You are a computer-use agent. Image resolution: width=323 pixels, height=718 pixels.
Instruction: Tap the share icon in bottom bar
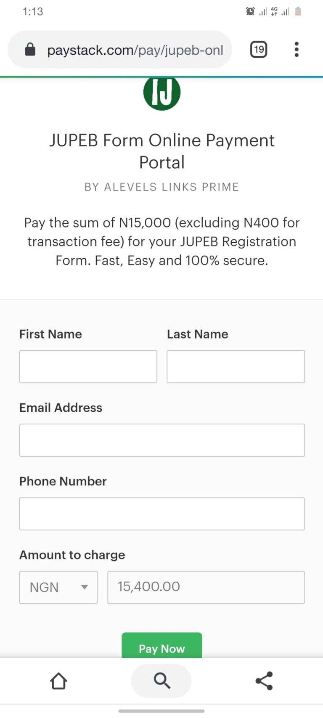264,681
